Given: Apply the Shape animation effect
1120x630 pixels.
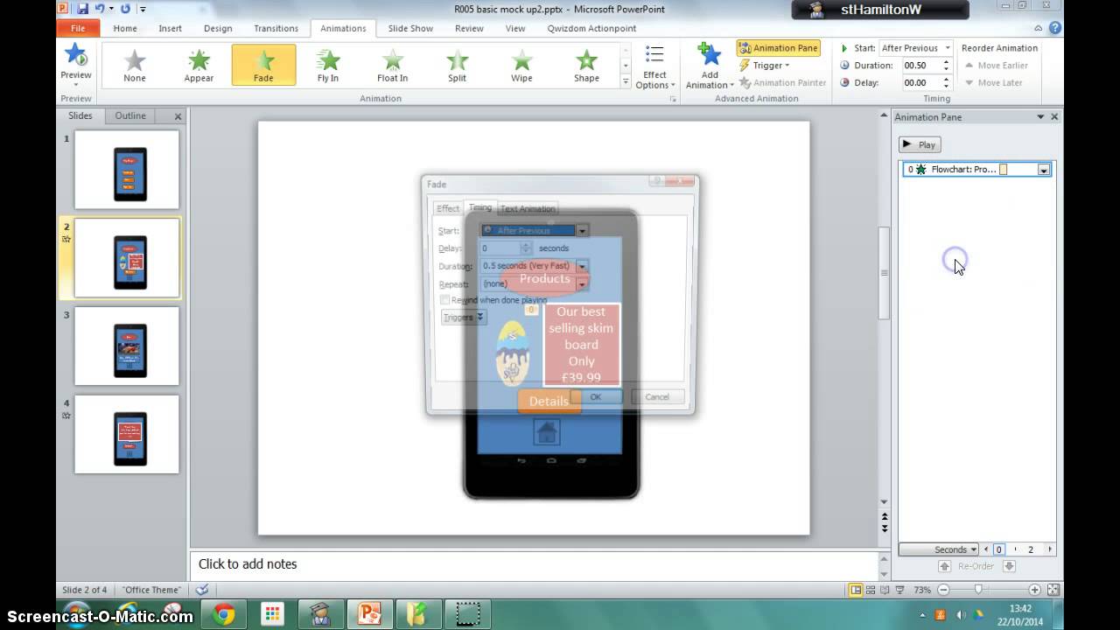Looking at the screenshot, I should [586, 66].
